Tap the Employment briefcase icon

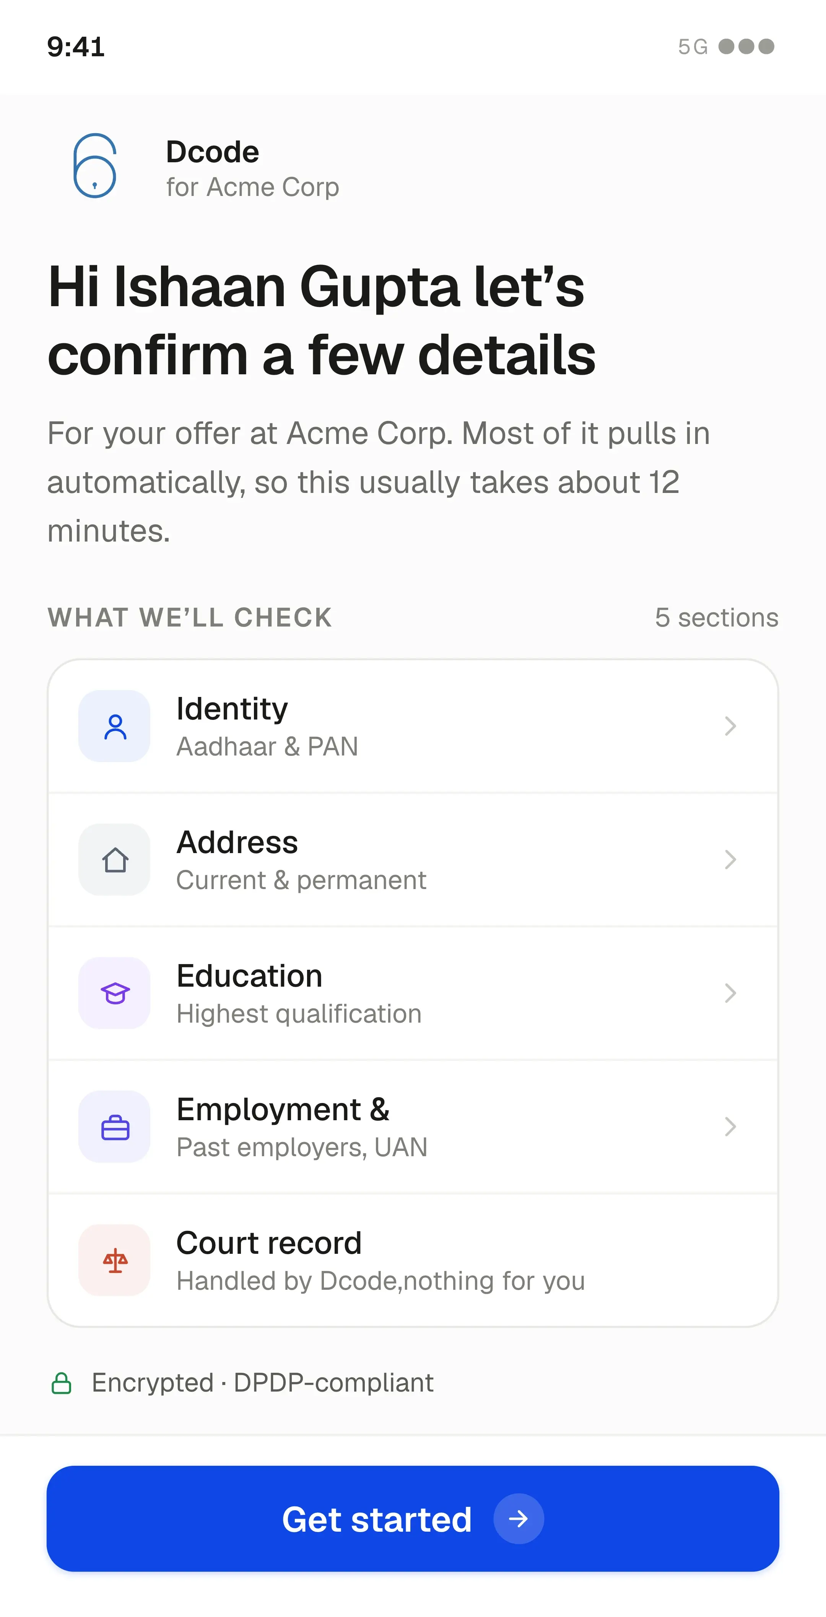pos(115,1127)
